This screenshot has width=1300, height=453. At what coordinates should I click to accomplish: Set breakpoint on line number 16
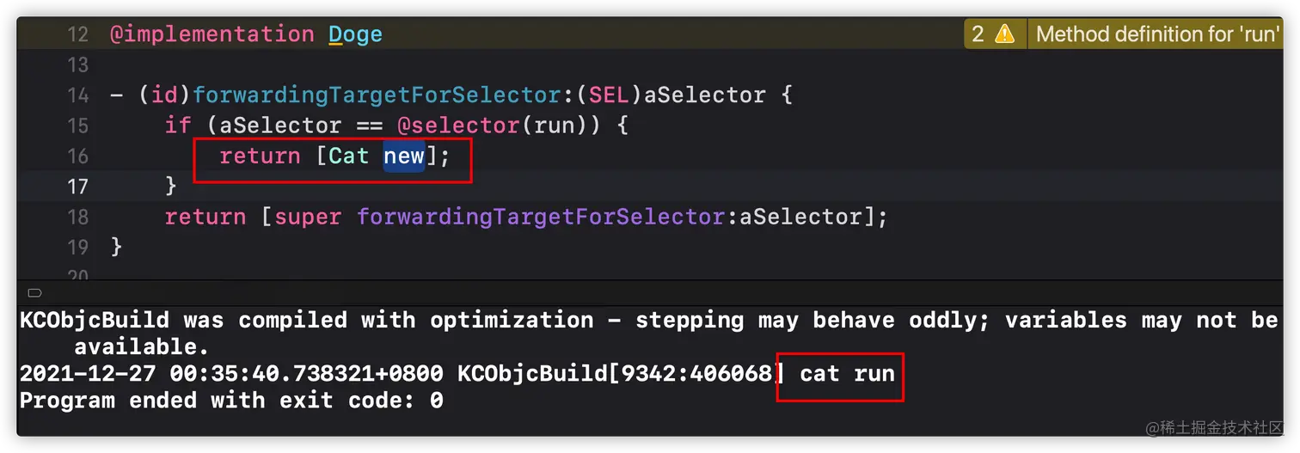pyautogui.click(x=77, y=156)
